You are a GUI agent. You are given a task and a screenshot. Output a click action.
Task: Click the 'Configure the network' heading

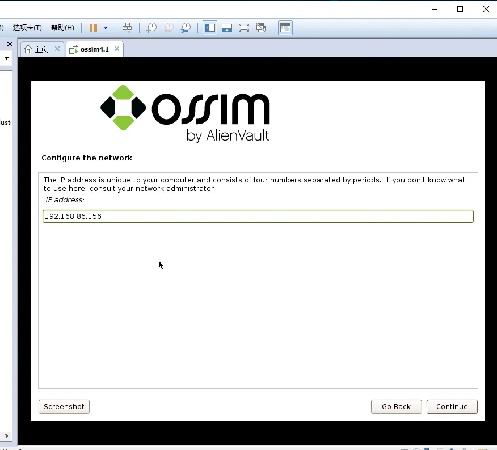87,158
